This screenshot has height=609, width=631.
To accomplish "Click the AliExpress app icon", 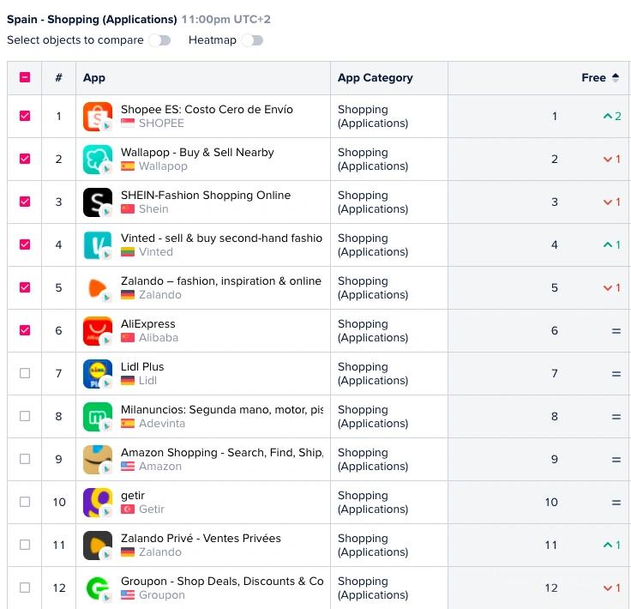I will (98, 331).
